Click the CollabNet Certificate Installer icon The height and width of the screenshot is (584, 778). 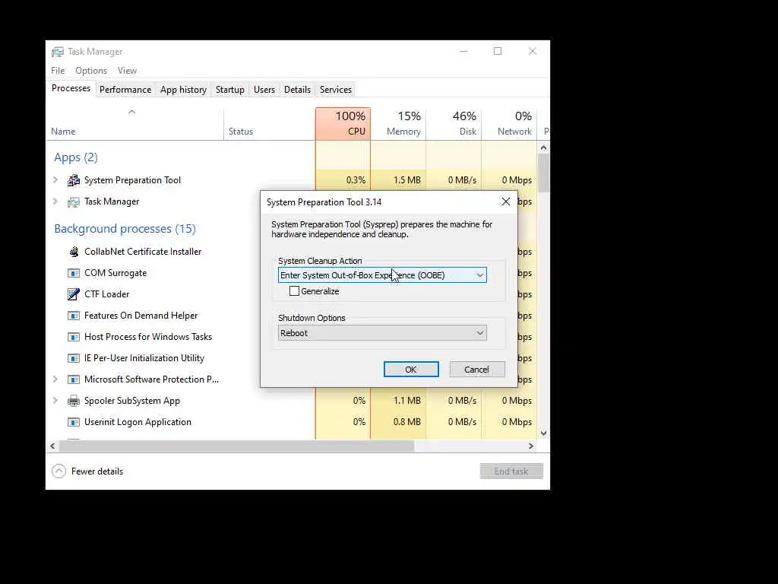74,252
